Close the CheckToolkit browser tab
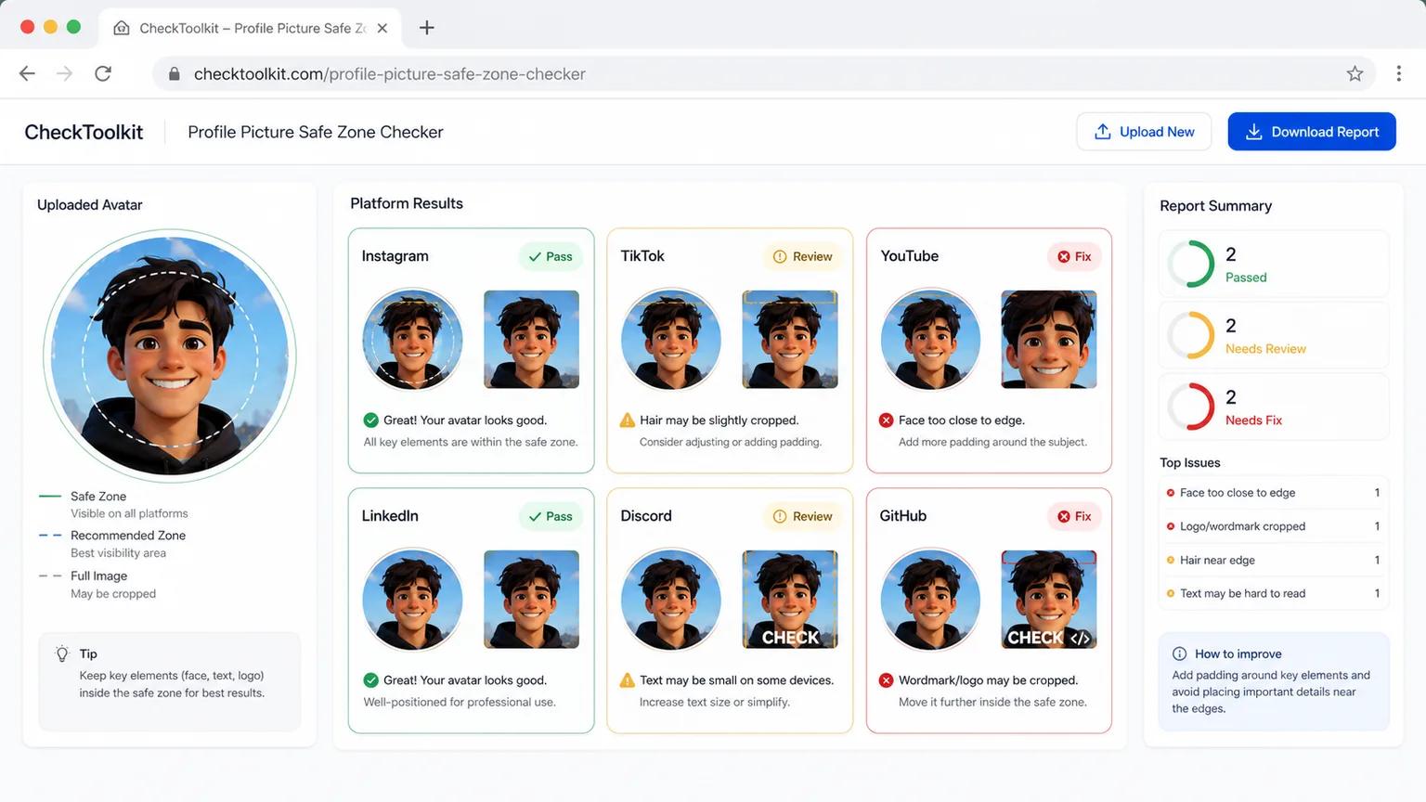 tap(382, 28)
